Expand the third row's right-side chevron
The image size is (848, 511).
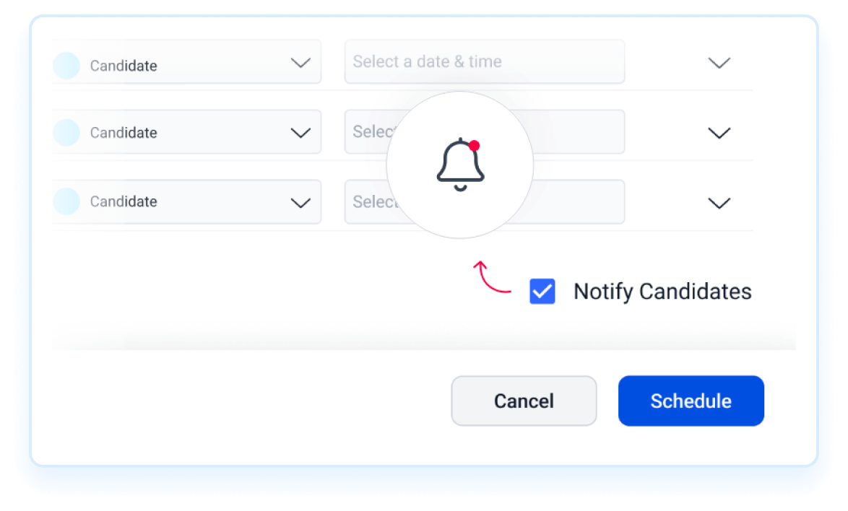tap(719, 203)
